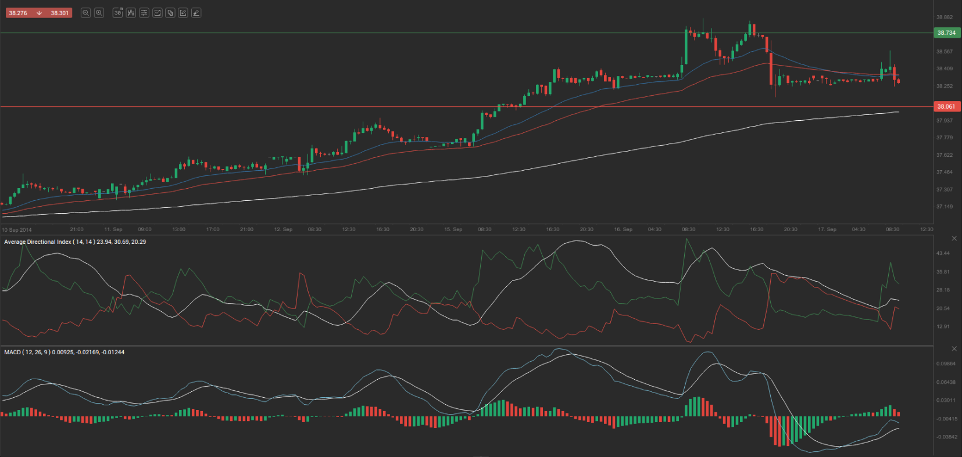Image resolution: width=962 pixels, height=457 pixels.
Task: Click the zoom in magnifier icon
Action: [99, 13]
